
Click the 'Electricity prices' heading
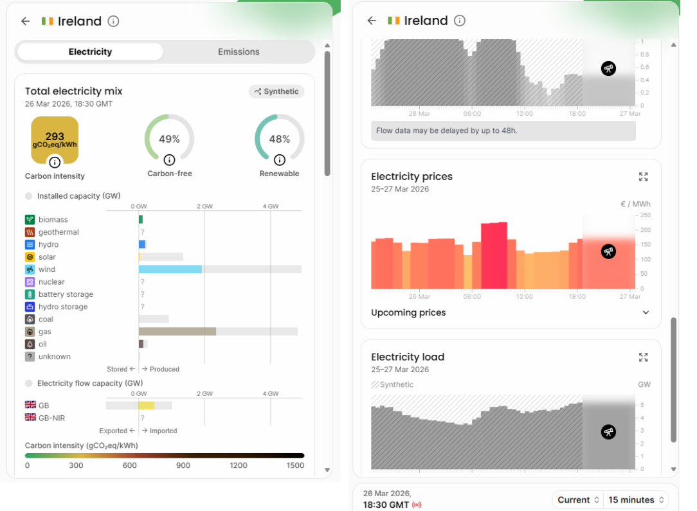pos(412,176)
